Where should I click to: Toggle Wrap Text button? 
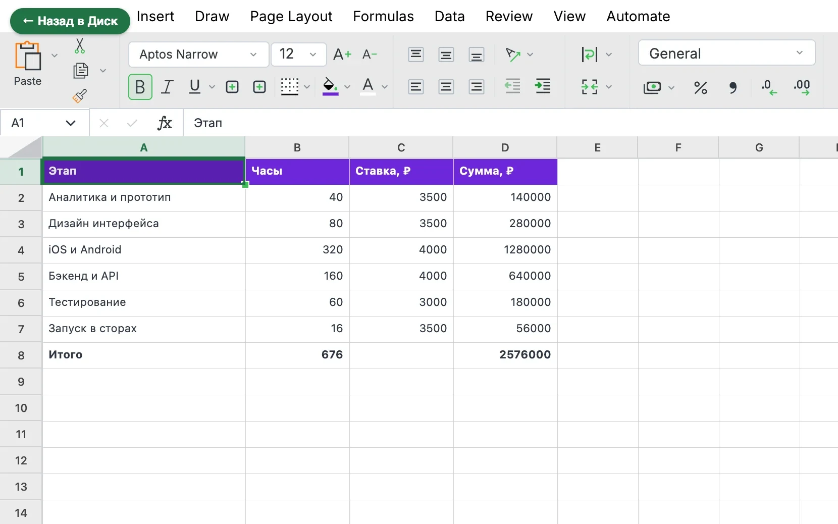click(590, 55)
